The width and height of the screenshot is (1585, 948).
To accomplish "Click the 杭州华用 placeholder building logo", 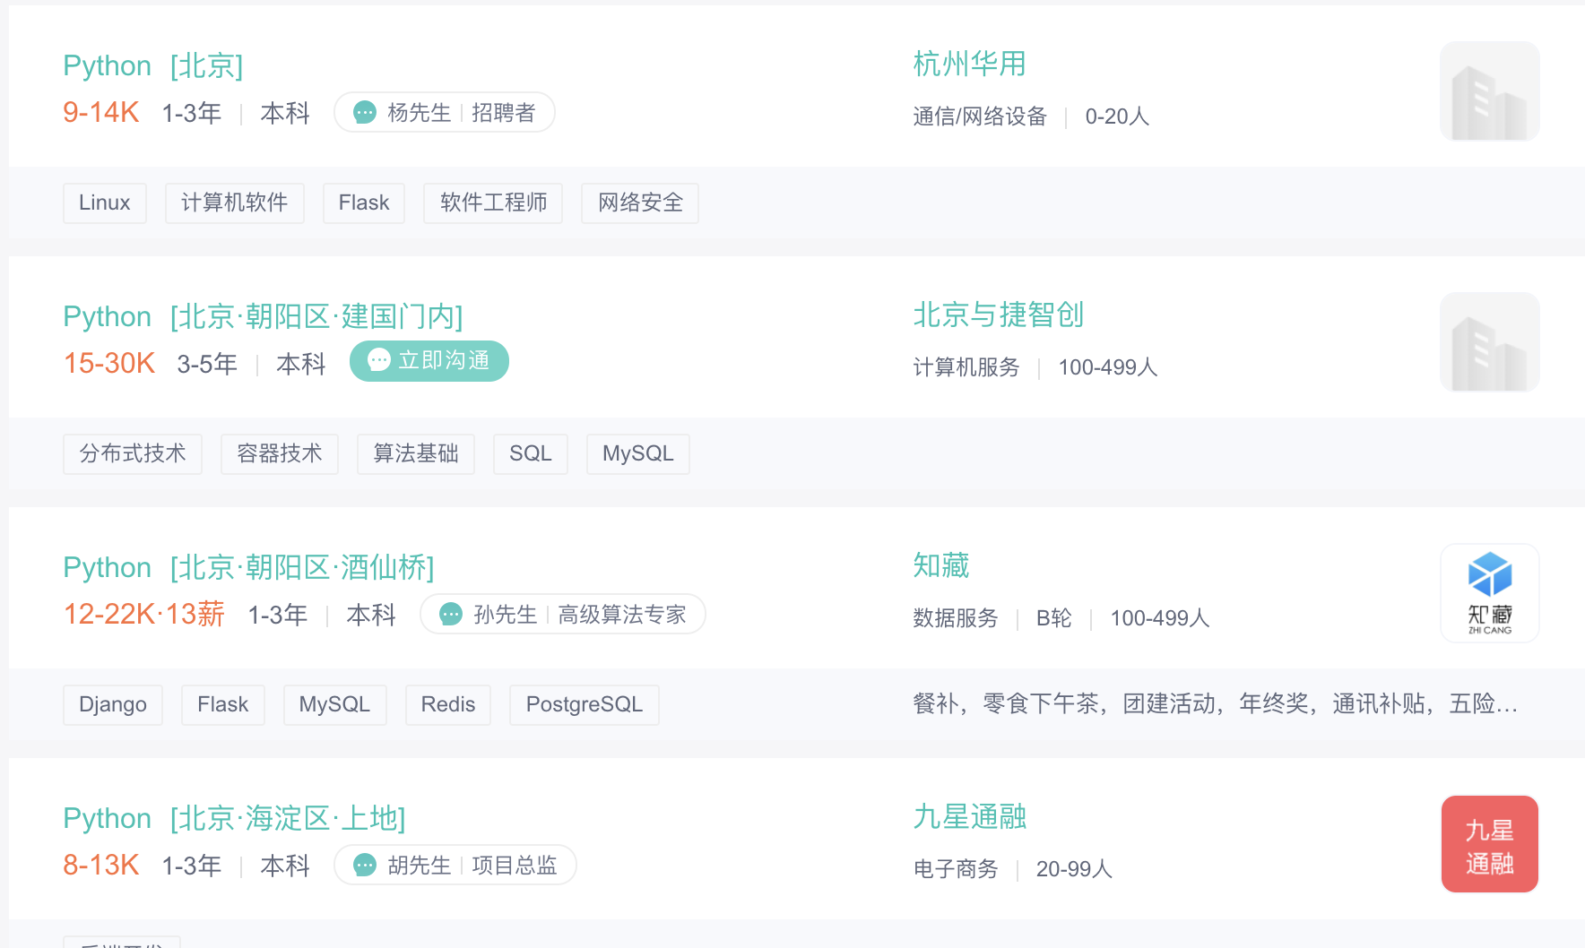I will 1490,91.
